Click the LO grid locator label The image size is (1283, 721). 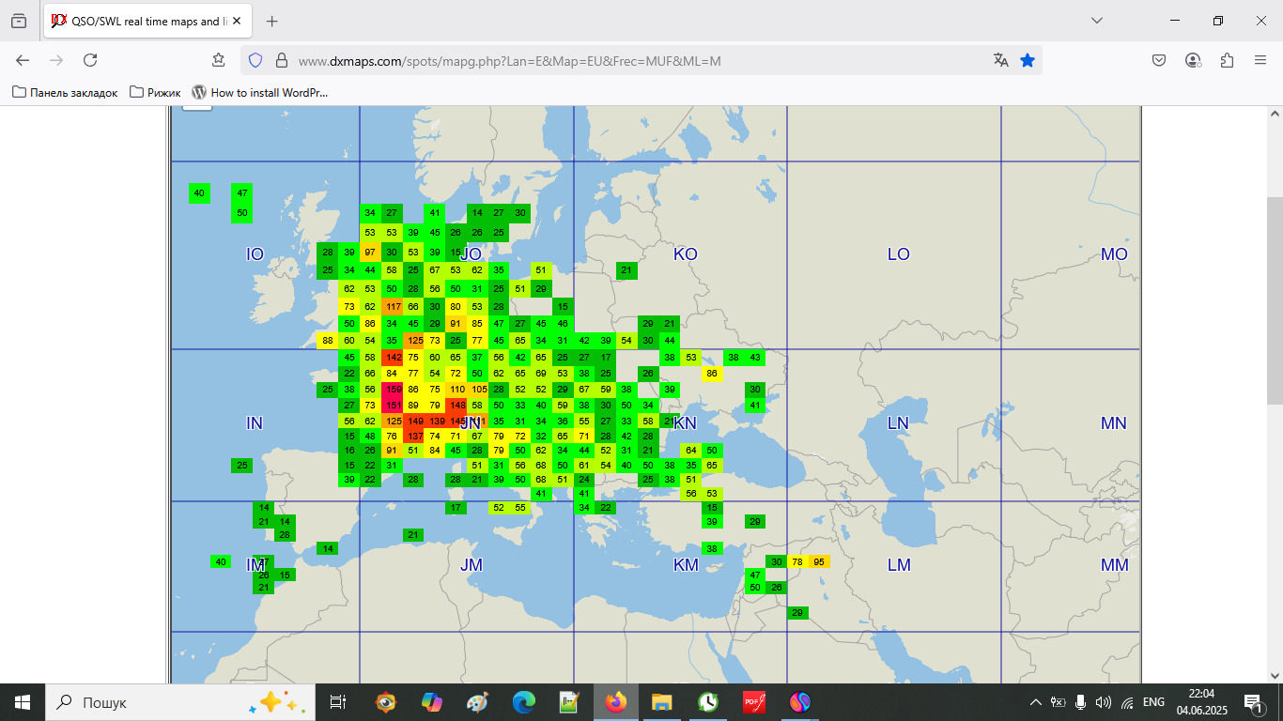coord(899,254)
